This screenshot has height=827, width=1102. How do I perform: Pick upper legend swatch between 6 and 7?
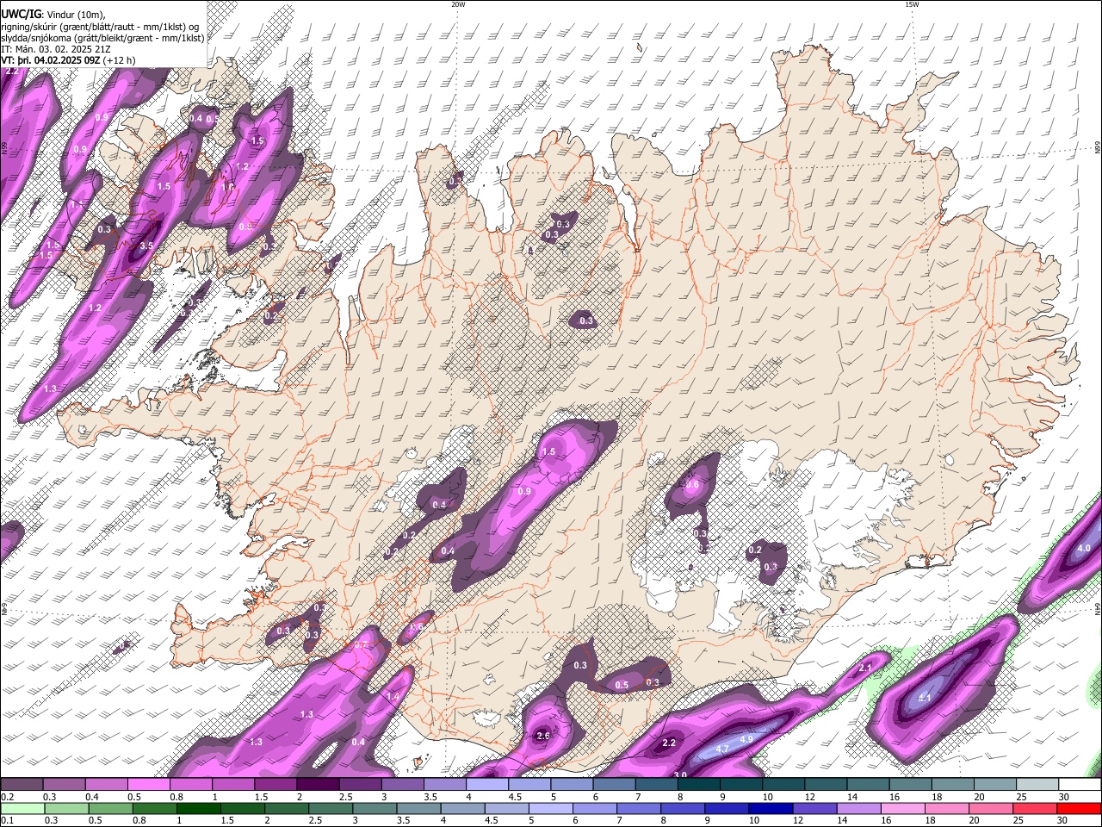pos(614,784)
